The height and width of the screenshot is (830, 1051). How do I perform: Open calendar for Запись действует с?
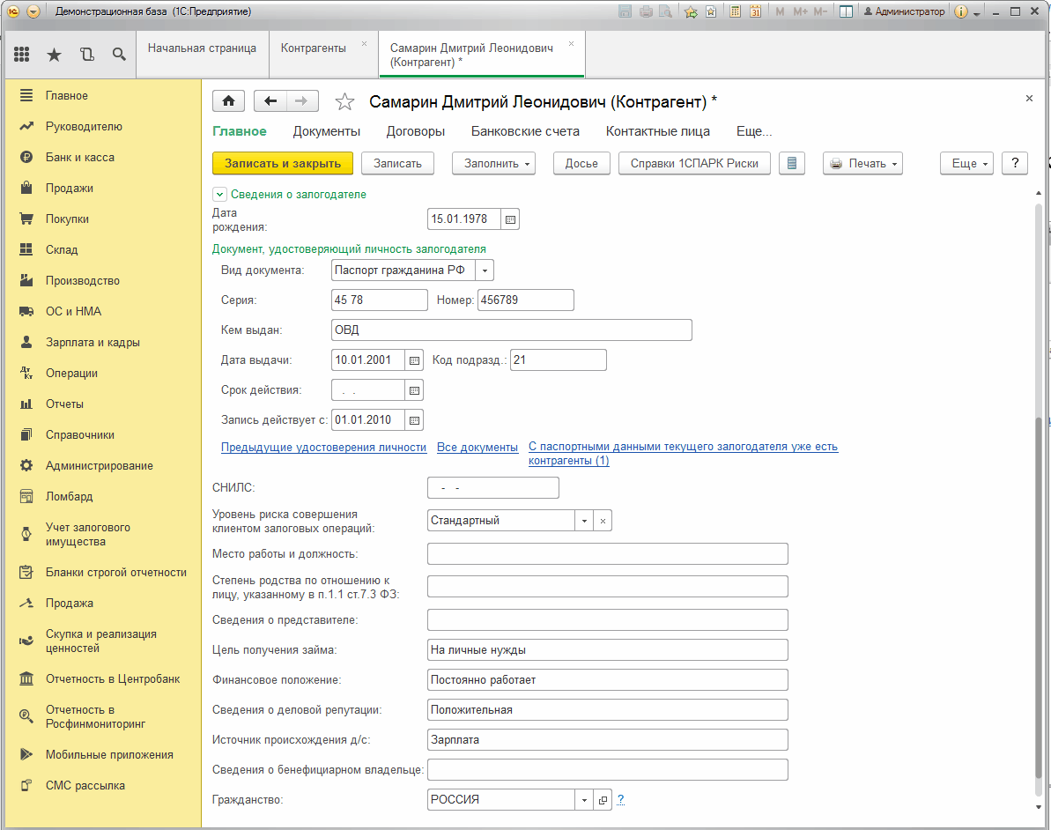click(x=414, y=420)
